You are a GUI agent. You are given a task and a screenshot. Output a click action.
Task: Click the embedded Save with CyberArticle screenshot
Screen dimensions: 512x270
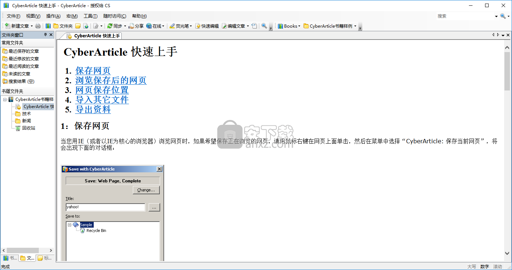[x=113, y=213]
